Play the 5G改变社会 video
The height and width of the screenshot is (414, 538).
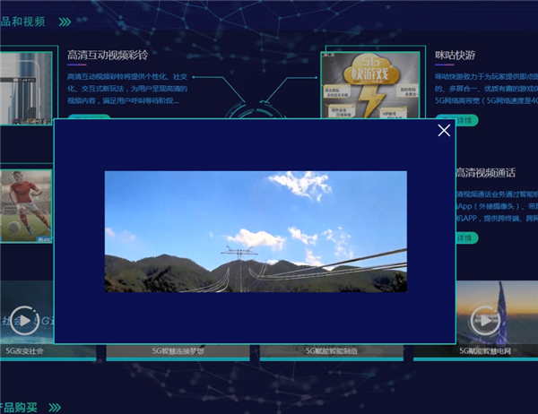tap(25, 321)
